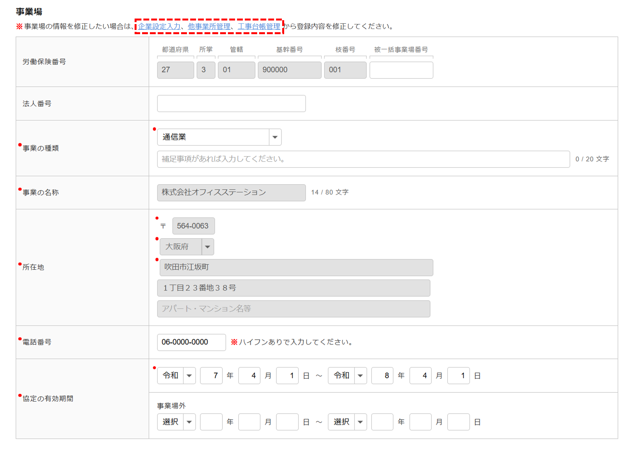Open the first 事業場外 選択 dropdown

click(x=176, y=422)
